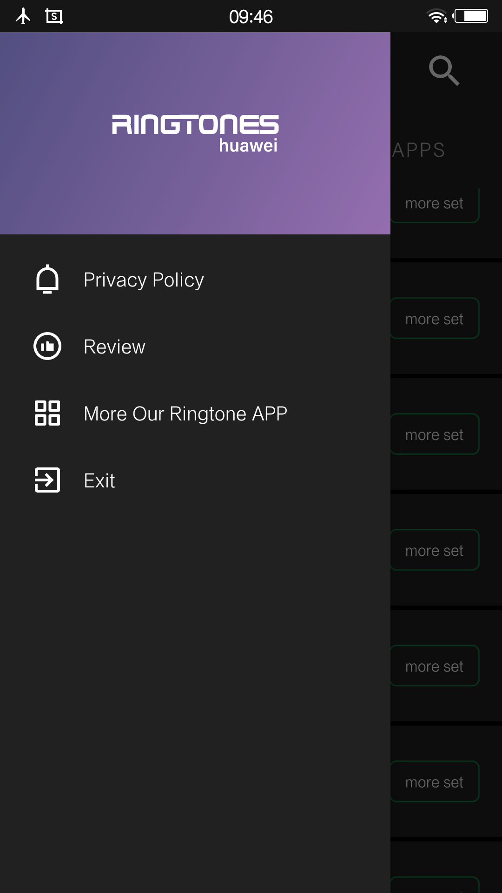Select the Review menu entry
This screenshot has height=893, width=502.
point(114,347)
